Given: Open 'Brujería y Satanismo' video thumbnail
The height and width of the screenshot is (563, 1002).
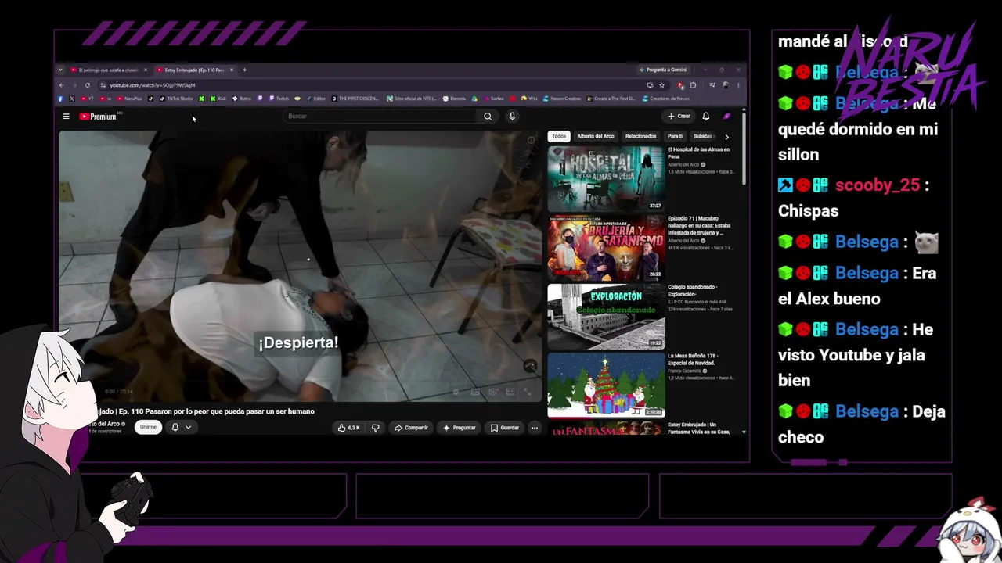Looking at the screenshot, I should click(x=606, y=248).
